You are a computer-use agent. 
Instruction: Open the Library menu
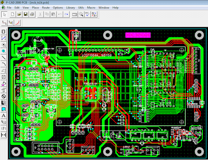point(71,8)
